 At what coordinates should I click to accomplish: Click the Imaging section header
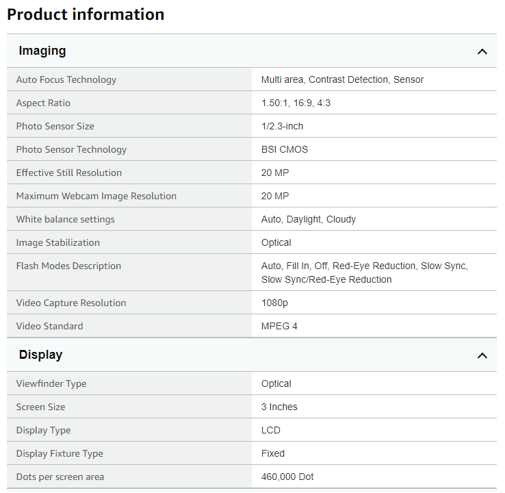[x=252, y=51]
